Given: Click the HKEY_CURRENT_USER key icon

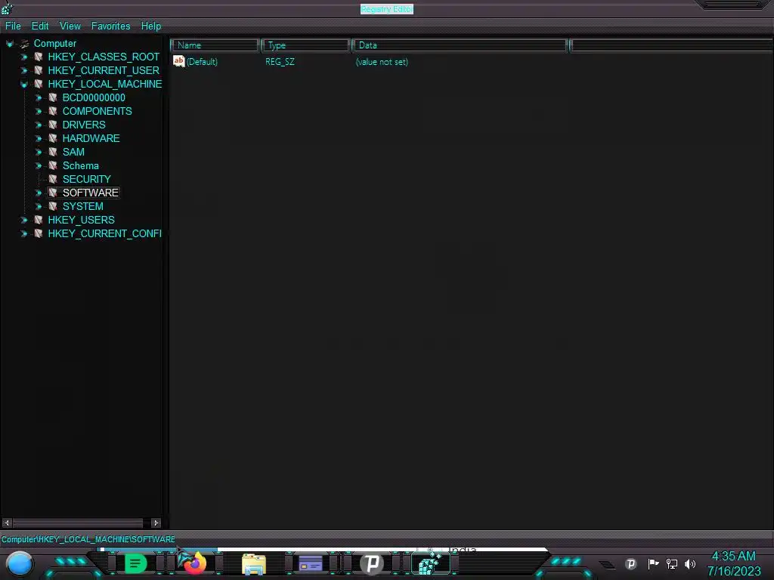Looking at the screenshot, I should pos(39,70).
